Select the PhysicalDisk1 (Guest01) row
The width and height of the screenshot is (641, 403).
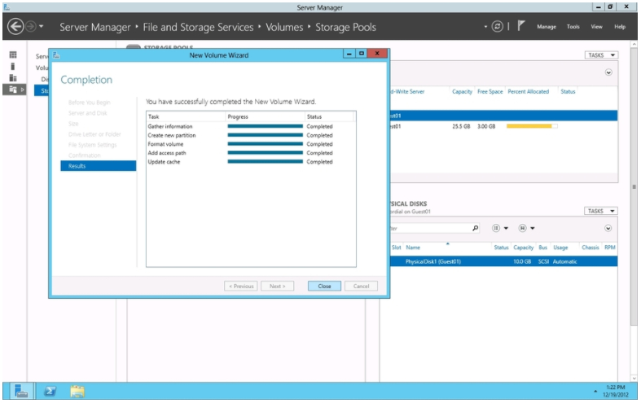pyautogui.click(x=503, y=261)
